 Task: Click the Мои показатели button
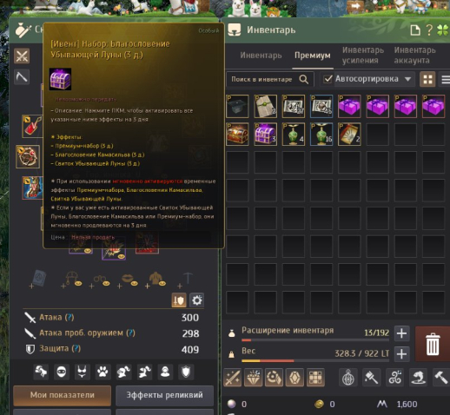tap(63, 395)
